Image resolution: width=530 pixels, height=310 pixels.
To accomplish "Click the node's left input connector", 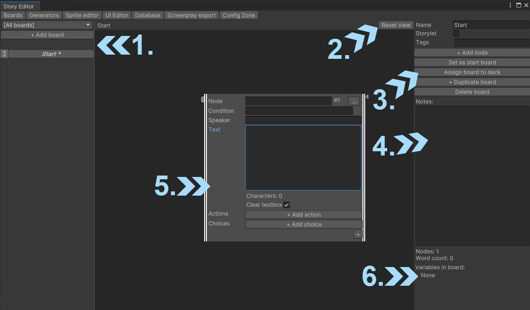I will tap(203, 99).
